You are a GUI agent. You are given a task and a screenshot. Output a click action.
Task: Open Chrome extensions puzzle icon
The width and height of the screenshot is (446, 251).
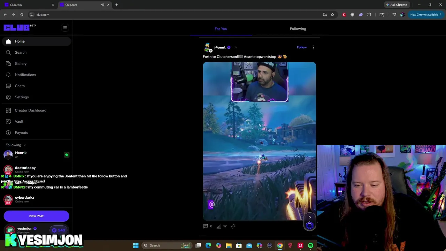tap(369, 15)
